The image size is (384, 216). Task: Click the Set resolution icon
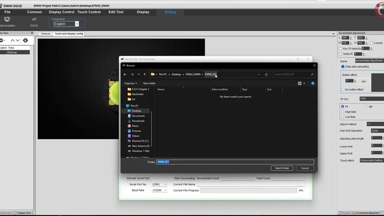click(x=7, y=19)
